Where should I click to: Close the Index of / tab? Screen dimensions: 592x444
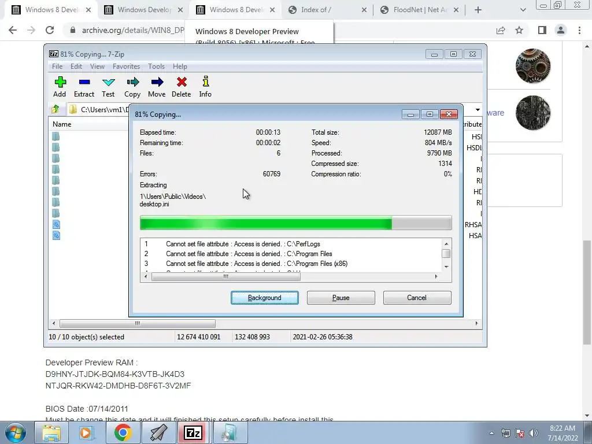pos(364,10)
